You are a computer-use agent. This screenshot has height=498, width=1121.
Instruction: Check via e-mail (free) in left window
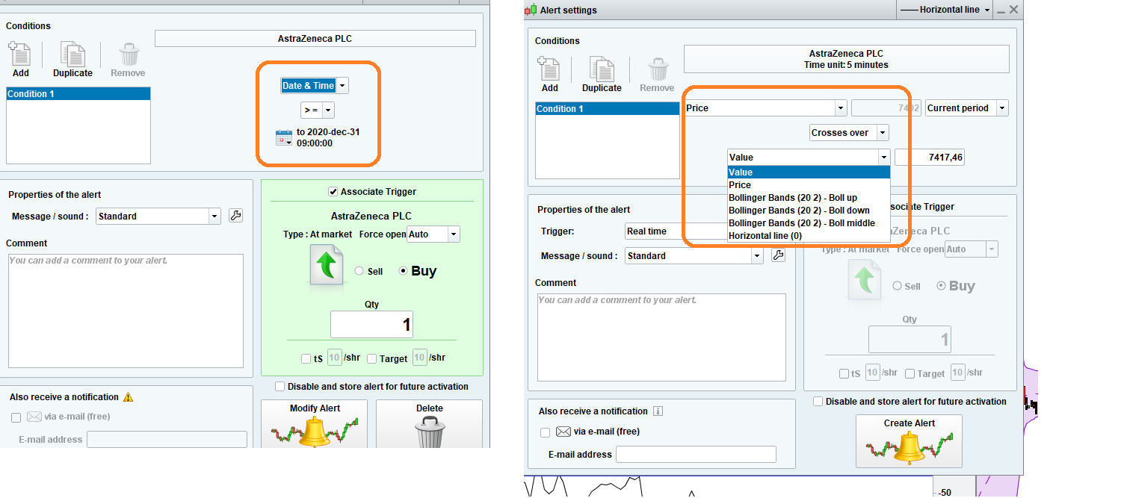16,417
